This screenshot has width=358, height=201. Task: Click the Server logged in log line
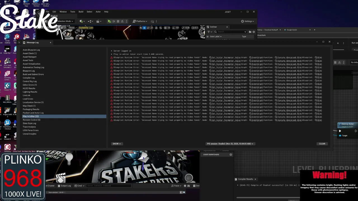click(x=122, y=51)
